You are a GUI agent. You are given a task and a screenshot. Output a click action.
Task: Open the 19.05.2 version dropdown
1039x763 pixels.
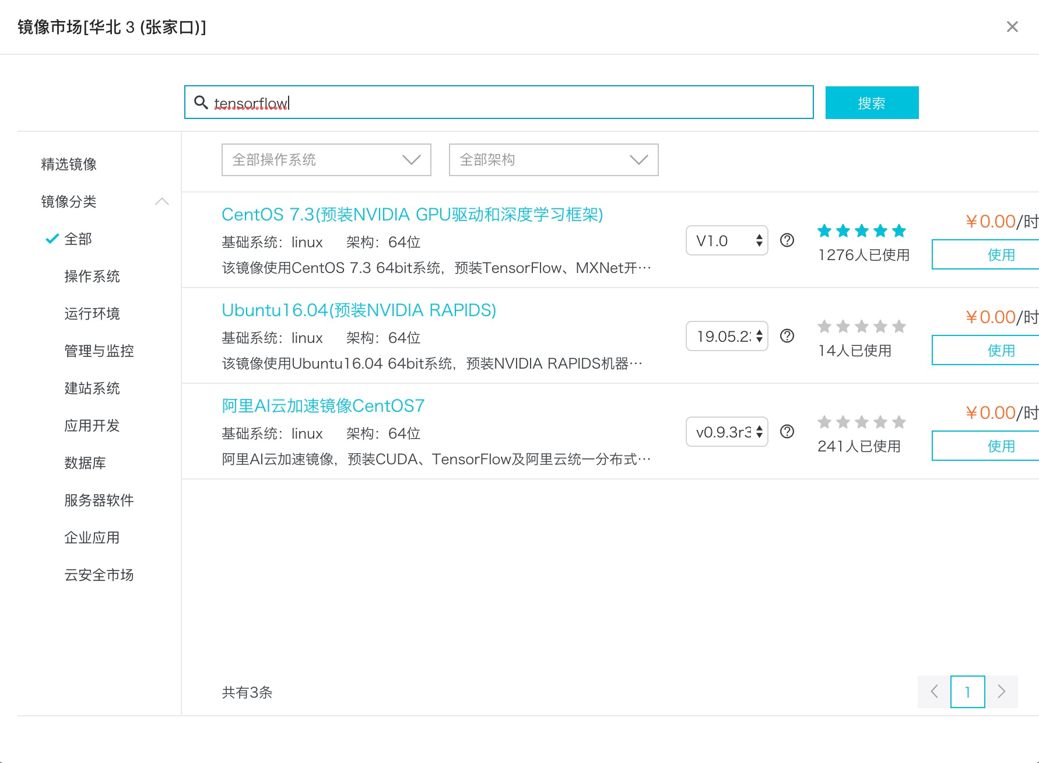click(727, 336)
